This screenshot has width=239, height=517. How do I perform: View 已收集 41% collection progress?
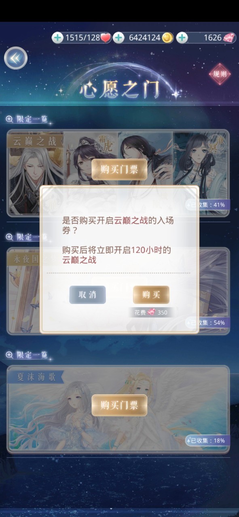click(208, 205)
